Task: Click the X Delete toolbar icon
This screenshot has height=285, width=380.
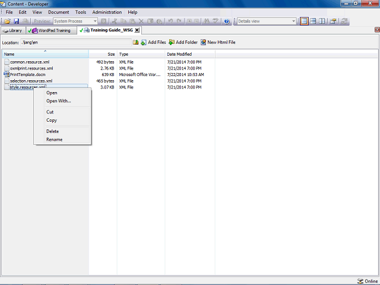Action: [141, 21]
